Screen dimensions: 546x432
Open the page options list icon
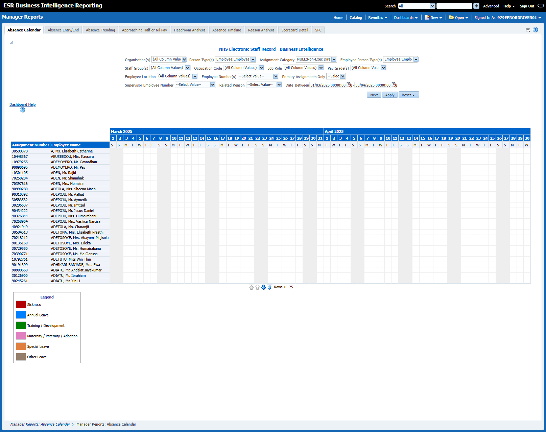pyautogui.click(x=528, y=30)
